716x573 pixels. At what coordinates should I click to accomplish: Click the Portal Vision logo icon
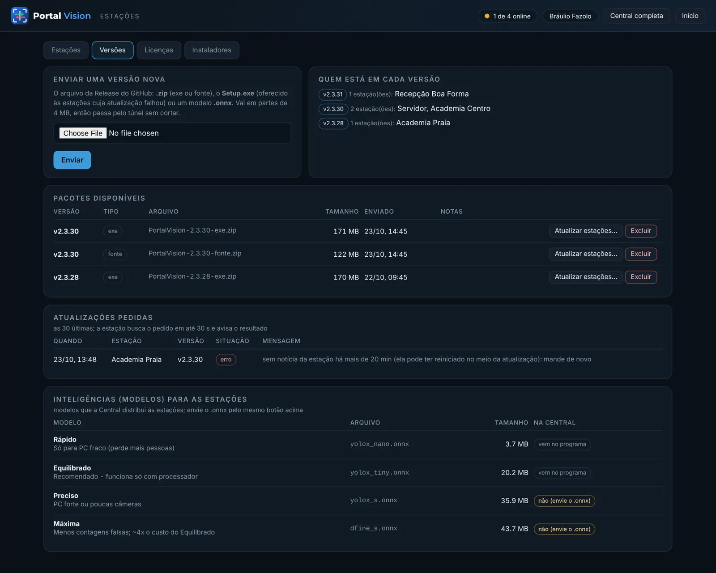coord(20,16)
